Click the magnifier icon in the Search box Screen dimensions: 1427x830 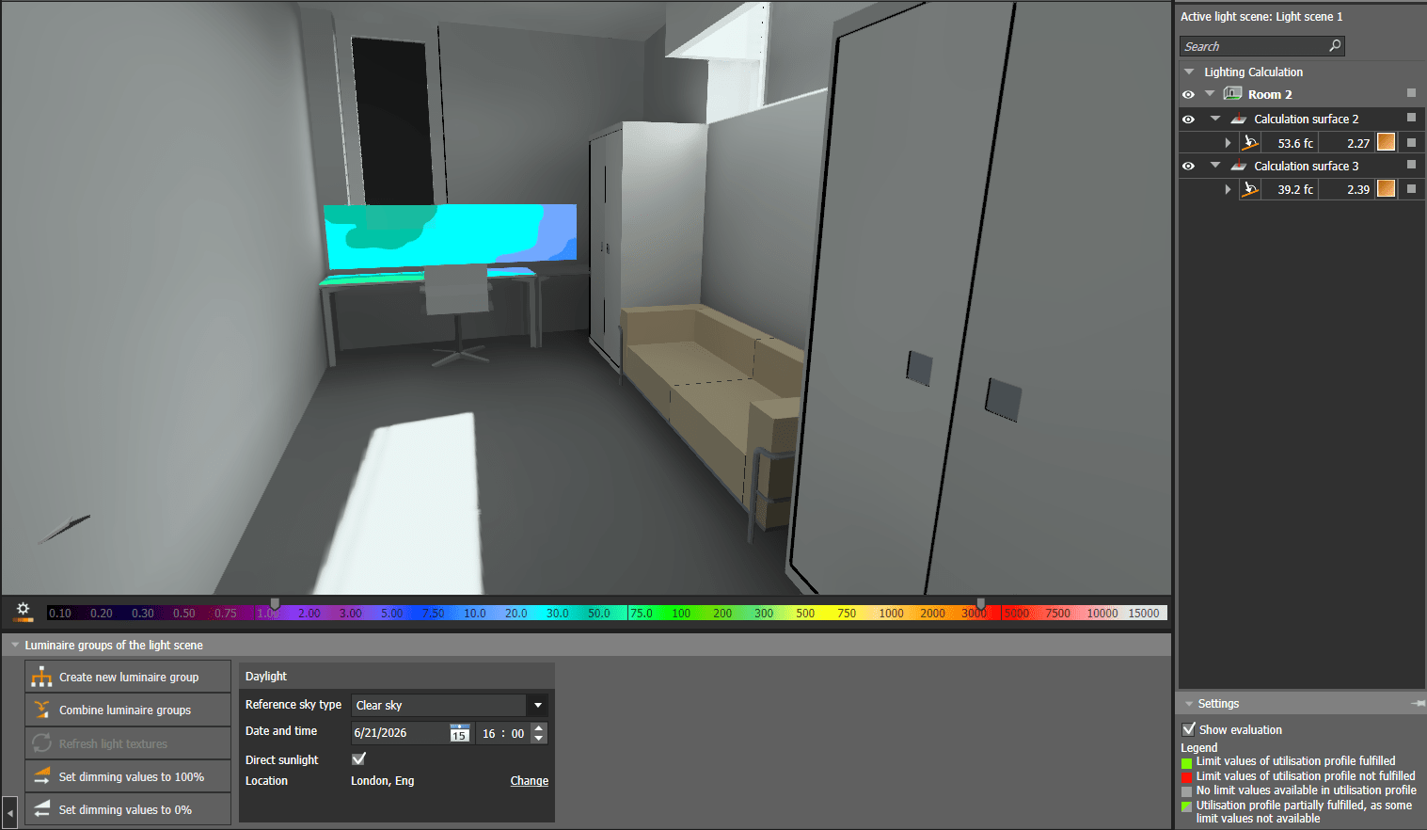tap(1334, 46)
